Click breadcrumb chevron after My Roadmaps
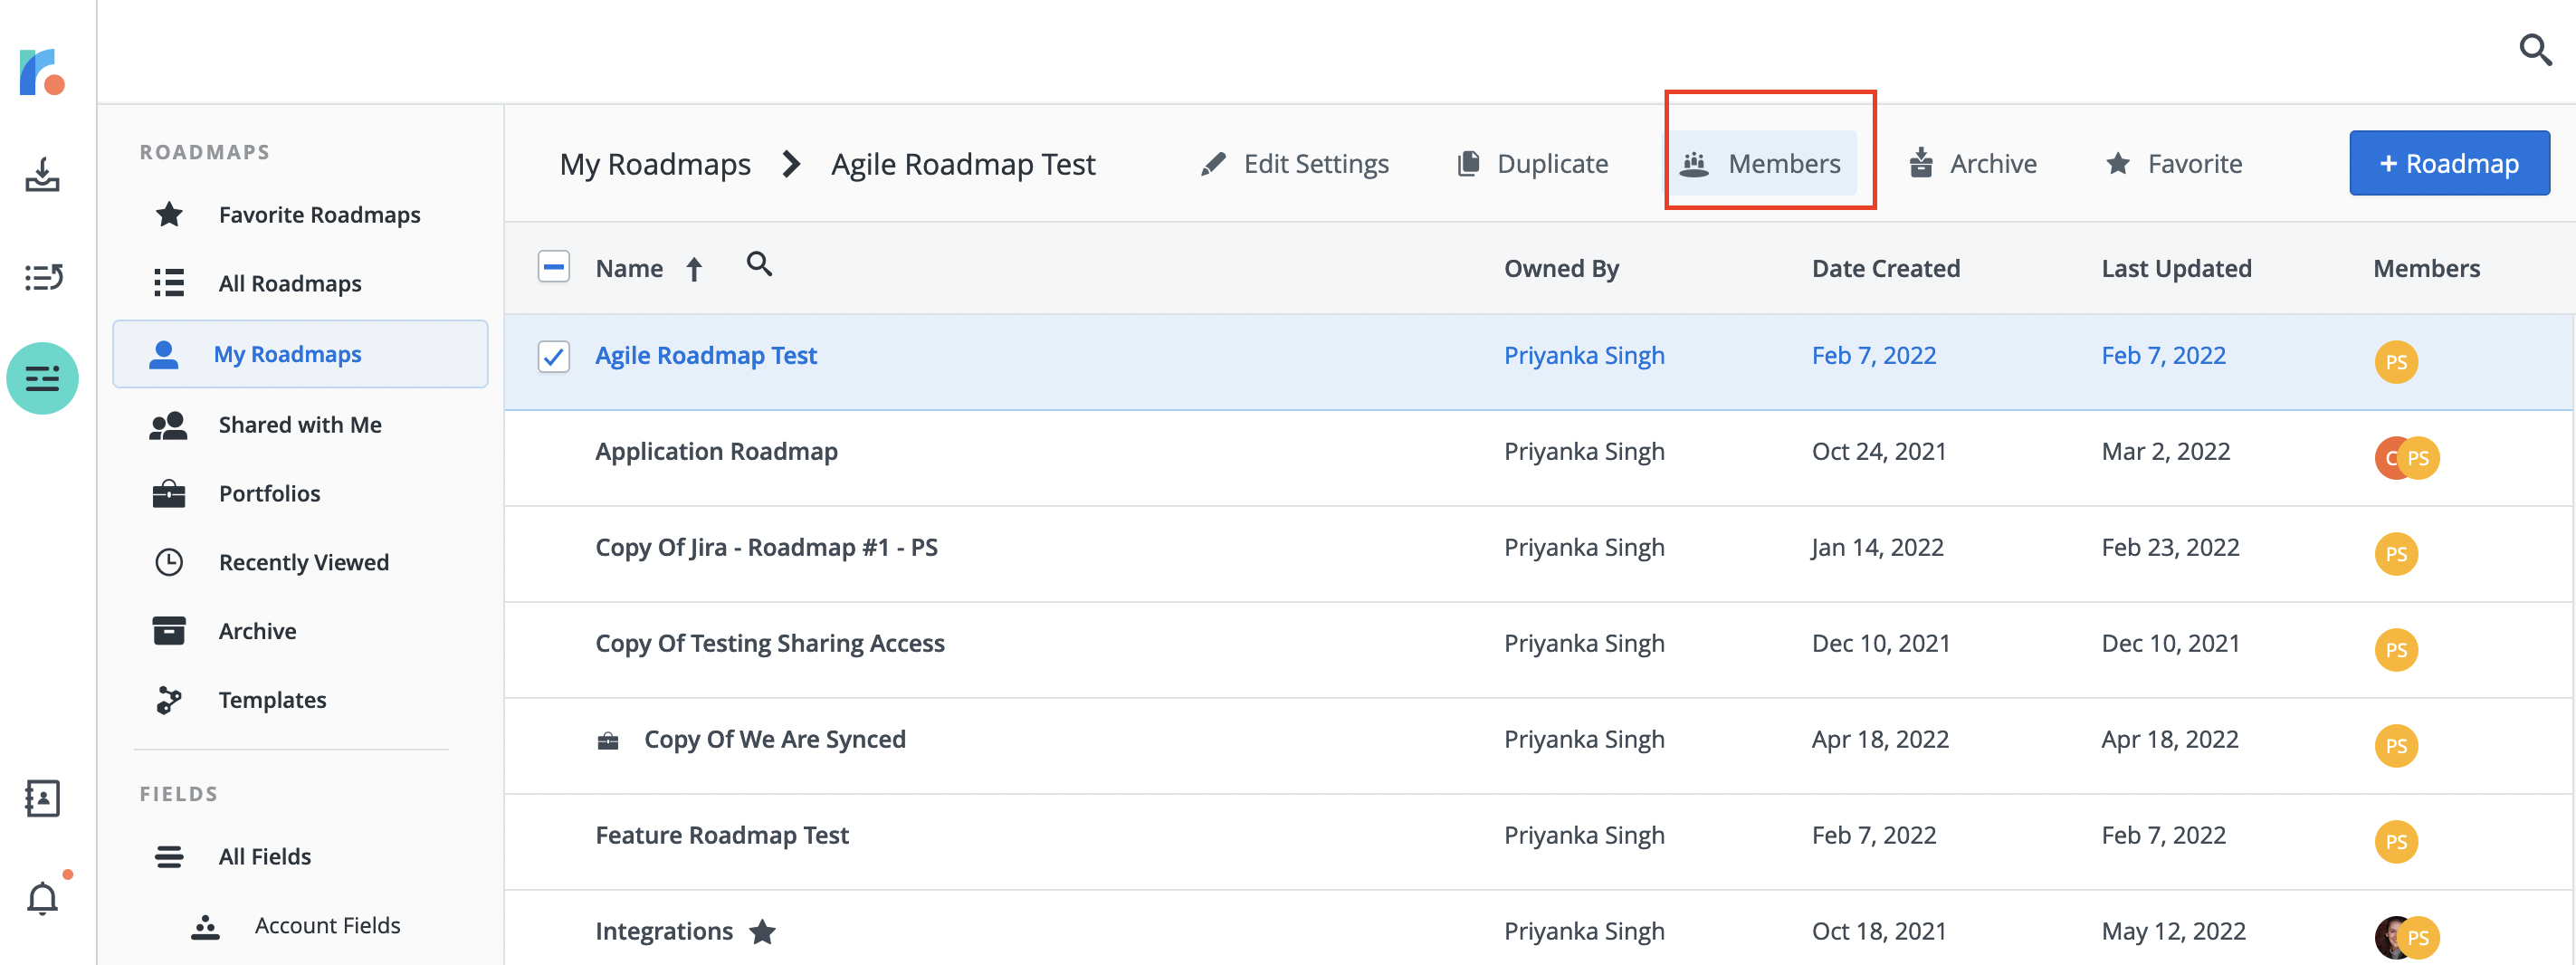 [x=791, y=163]
